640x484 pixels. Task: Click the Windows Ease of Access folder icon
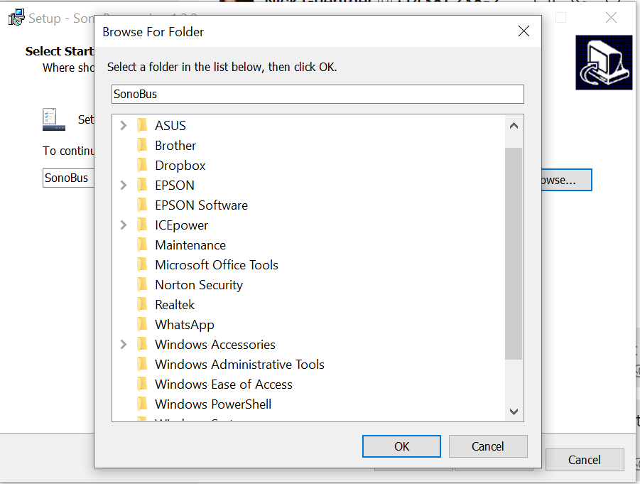[x=142, y=384]
